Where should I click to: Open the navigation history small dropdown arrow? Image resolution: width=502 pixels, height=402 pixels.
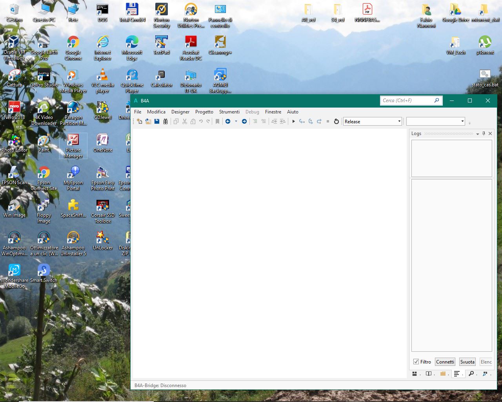236,121
